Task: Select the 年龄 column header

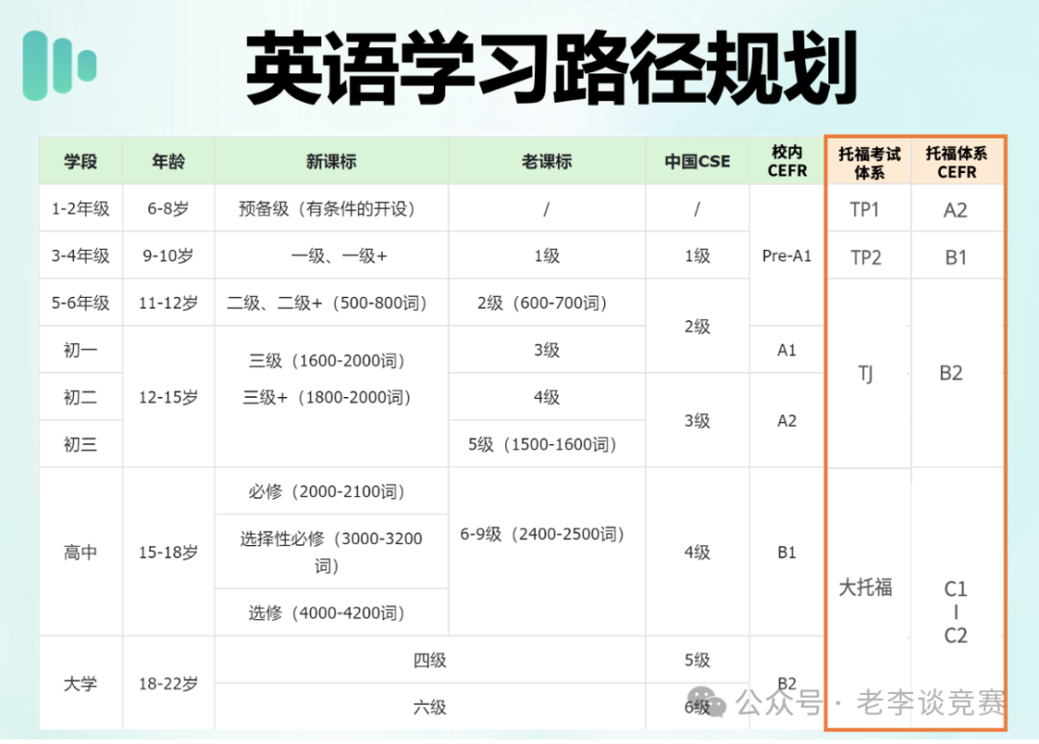Action: point(168,161)
